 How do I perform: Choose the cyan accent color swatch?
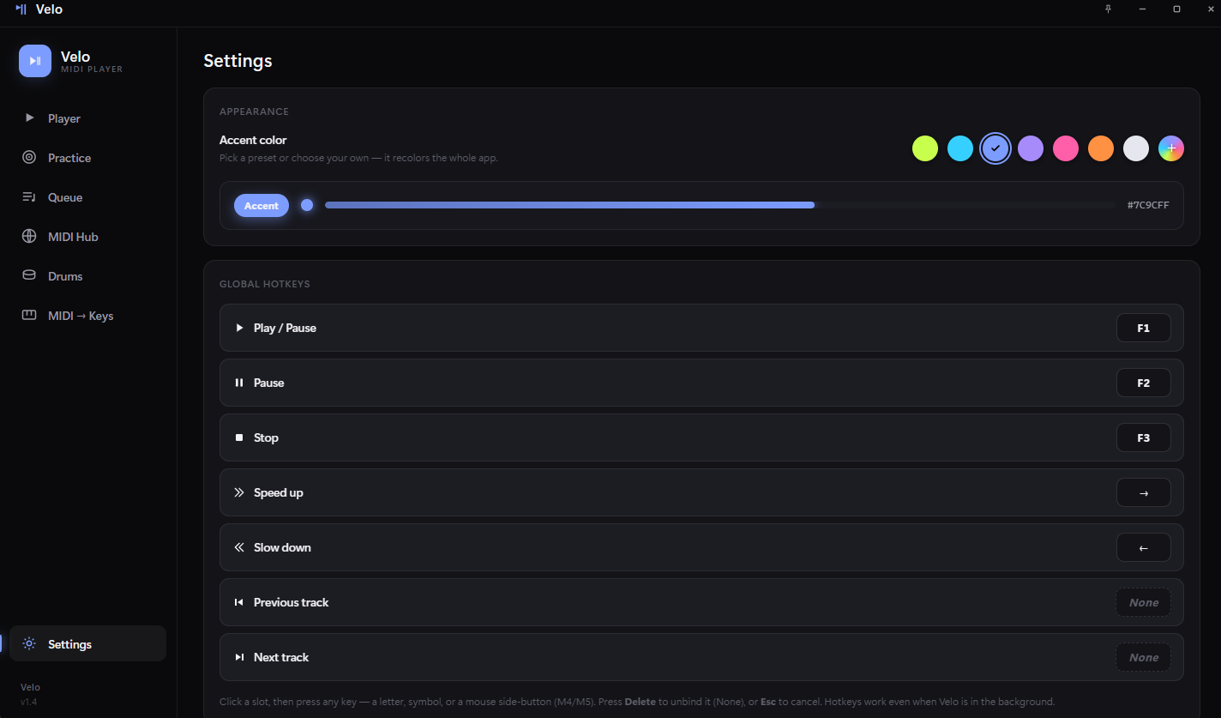click(960, 148)
